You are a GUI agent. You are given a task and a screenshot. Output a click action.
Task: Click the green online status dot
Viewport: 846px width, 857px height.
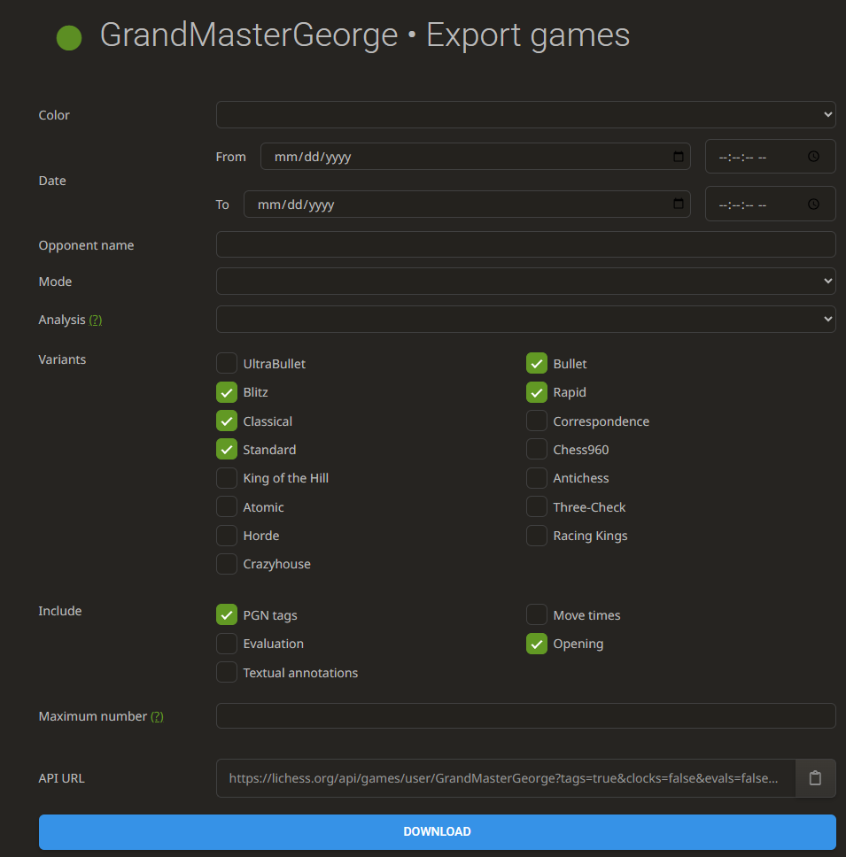point(69,37)
